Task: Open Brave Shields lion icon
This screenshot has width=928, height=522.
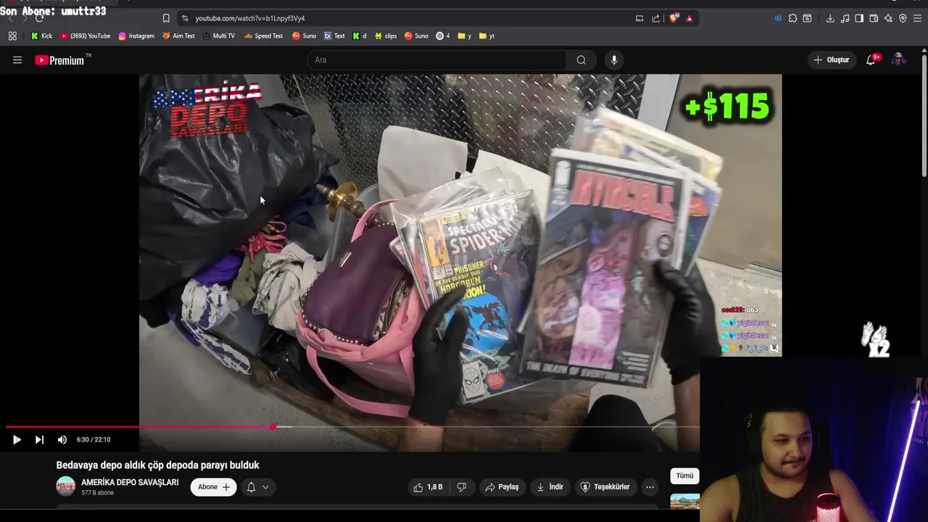Action: 674,18
